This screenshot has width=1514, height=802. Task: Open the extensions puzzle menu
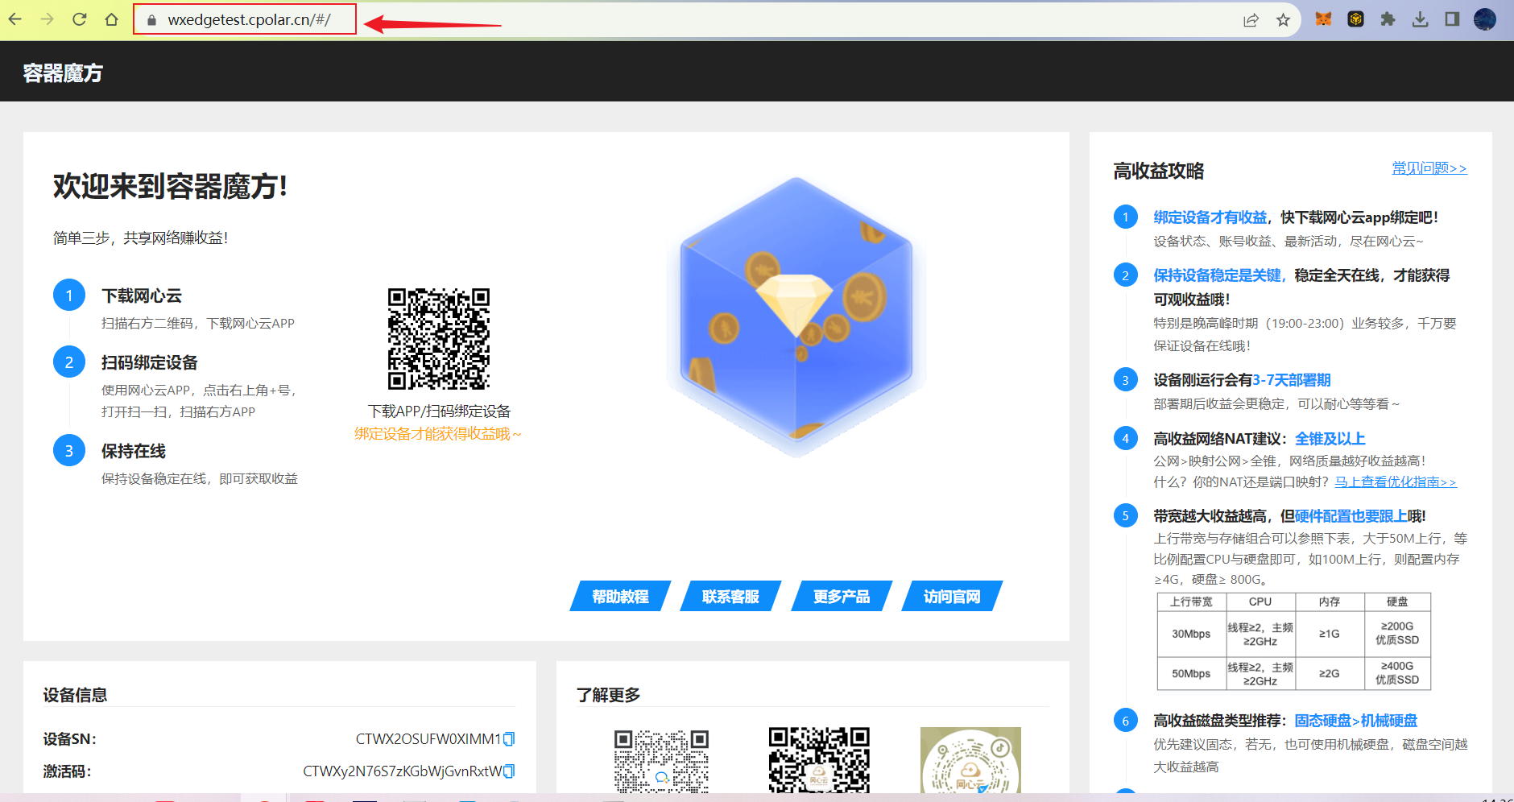tap(1388, 19)
